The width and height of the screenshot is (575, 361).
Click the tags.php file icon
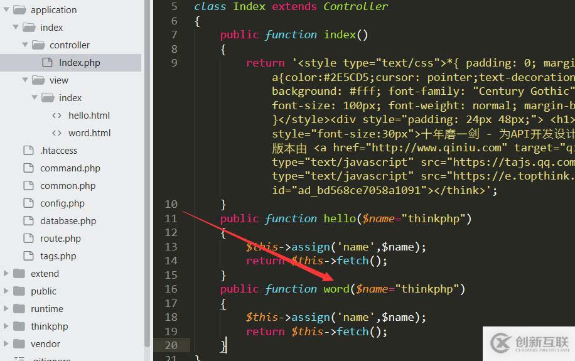pos(28,256)
